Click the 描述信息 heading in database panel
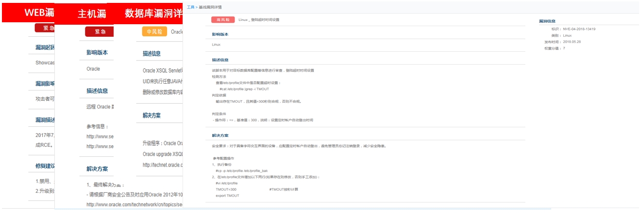The height and width of the screenshot is (213, 641). [x=152, y=53]
